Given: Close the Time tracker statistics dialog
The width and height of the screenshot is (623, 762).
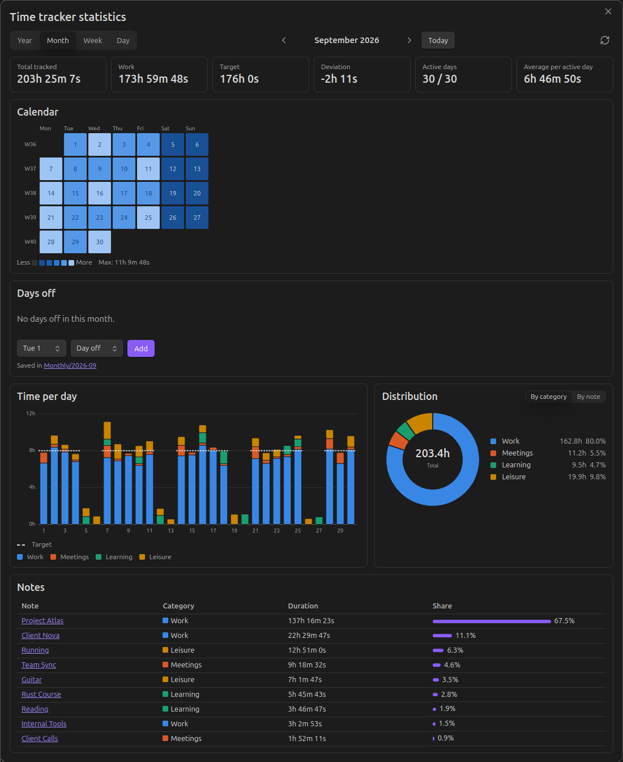Looking at the screenshot, I should pos(608,11).
